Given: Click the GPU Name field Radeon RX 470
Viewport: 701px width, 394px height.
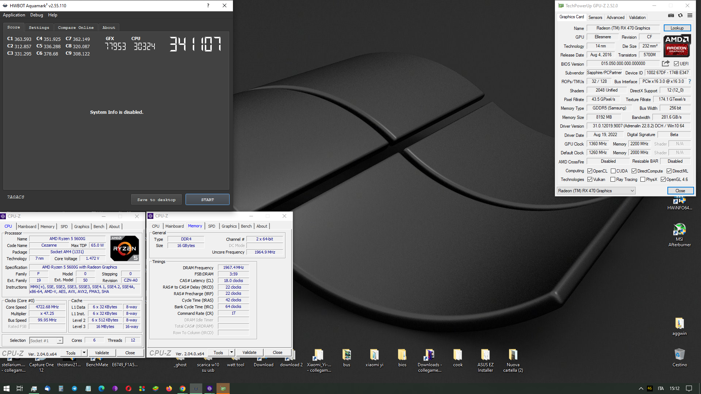Looking at the screenshot, I should click(x=623, y=28).
